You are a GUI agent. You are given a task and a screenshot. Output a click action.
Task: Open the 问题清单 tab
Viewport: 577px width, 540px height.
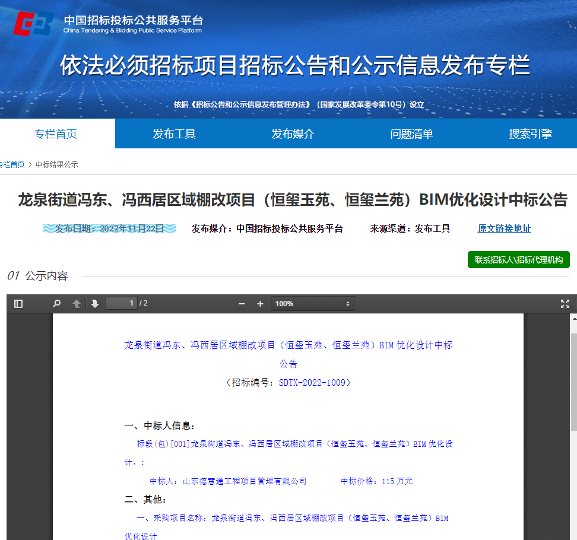[x=411, y=134]
